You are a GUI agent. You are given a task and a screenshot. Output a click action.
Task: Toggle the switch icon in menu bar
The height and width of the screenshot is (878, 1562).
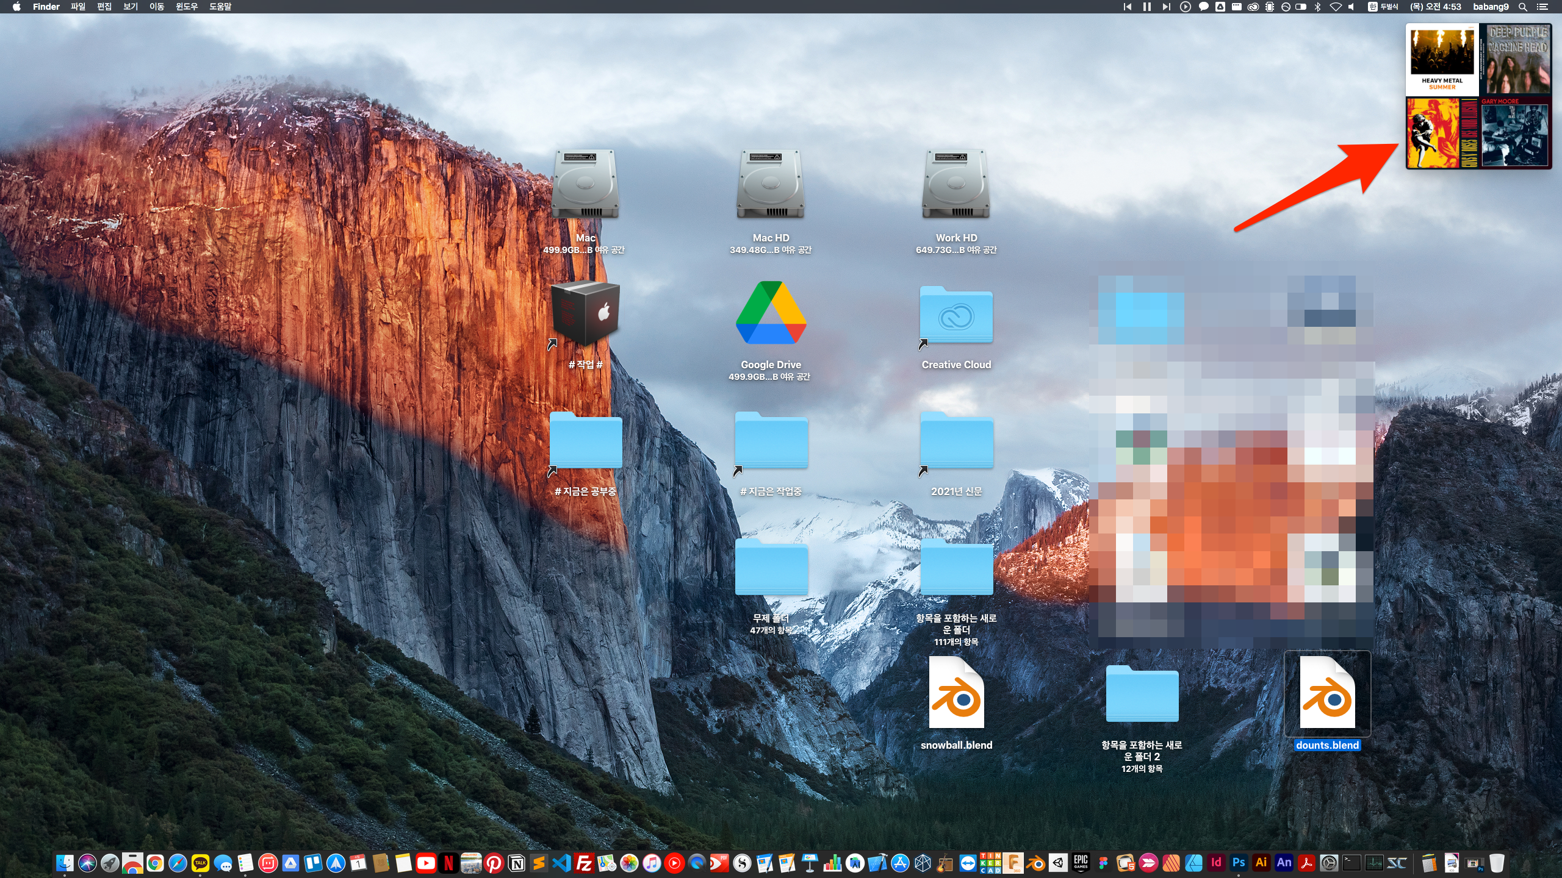(x=1301, y=7)
